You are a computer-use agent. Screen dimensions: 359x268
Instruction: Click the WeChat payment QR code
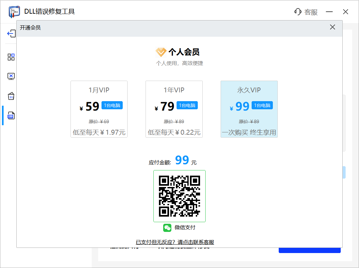click(x=179, y=195)
